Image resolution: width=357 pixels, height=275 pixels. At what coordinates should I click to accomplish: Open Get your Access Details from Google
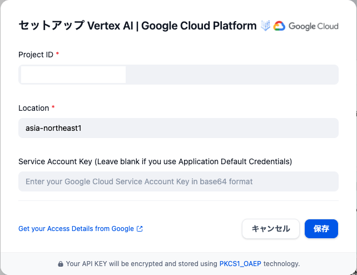[x=76, y=229]
